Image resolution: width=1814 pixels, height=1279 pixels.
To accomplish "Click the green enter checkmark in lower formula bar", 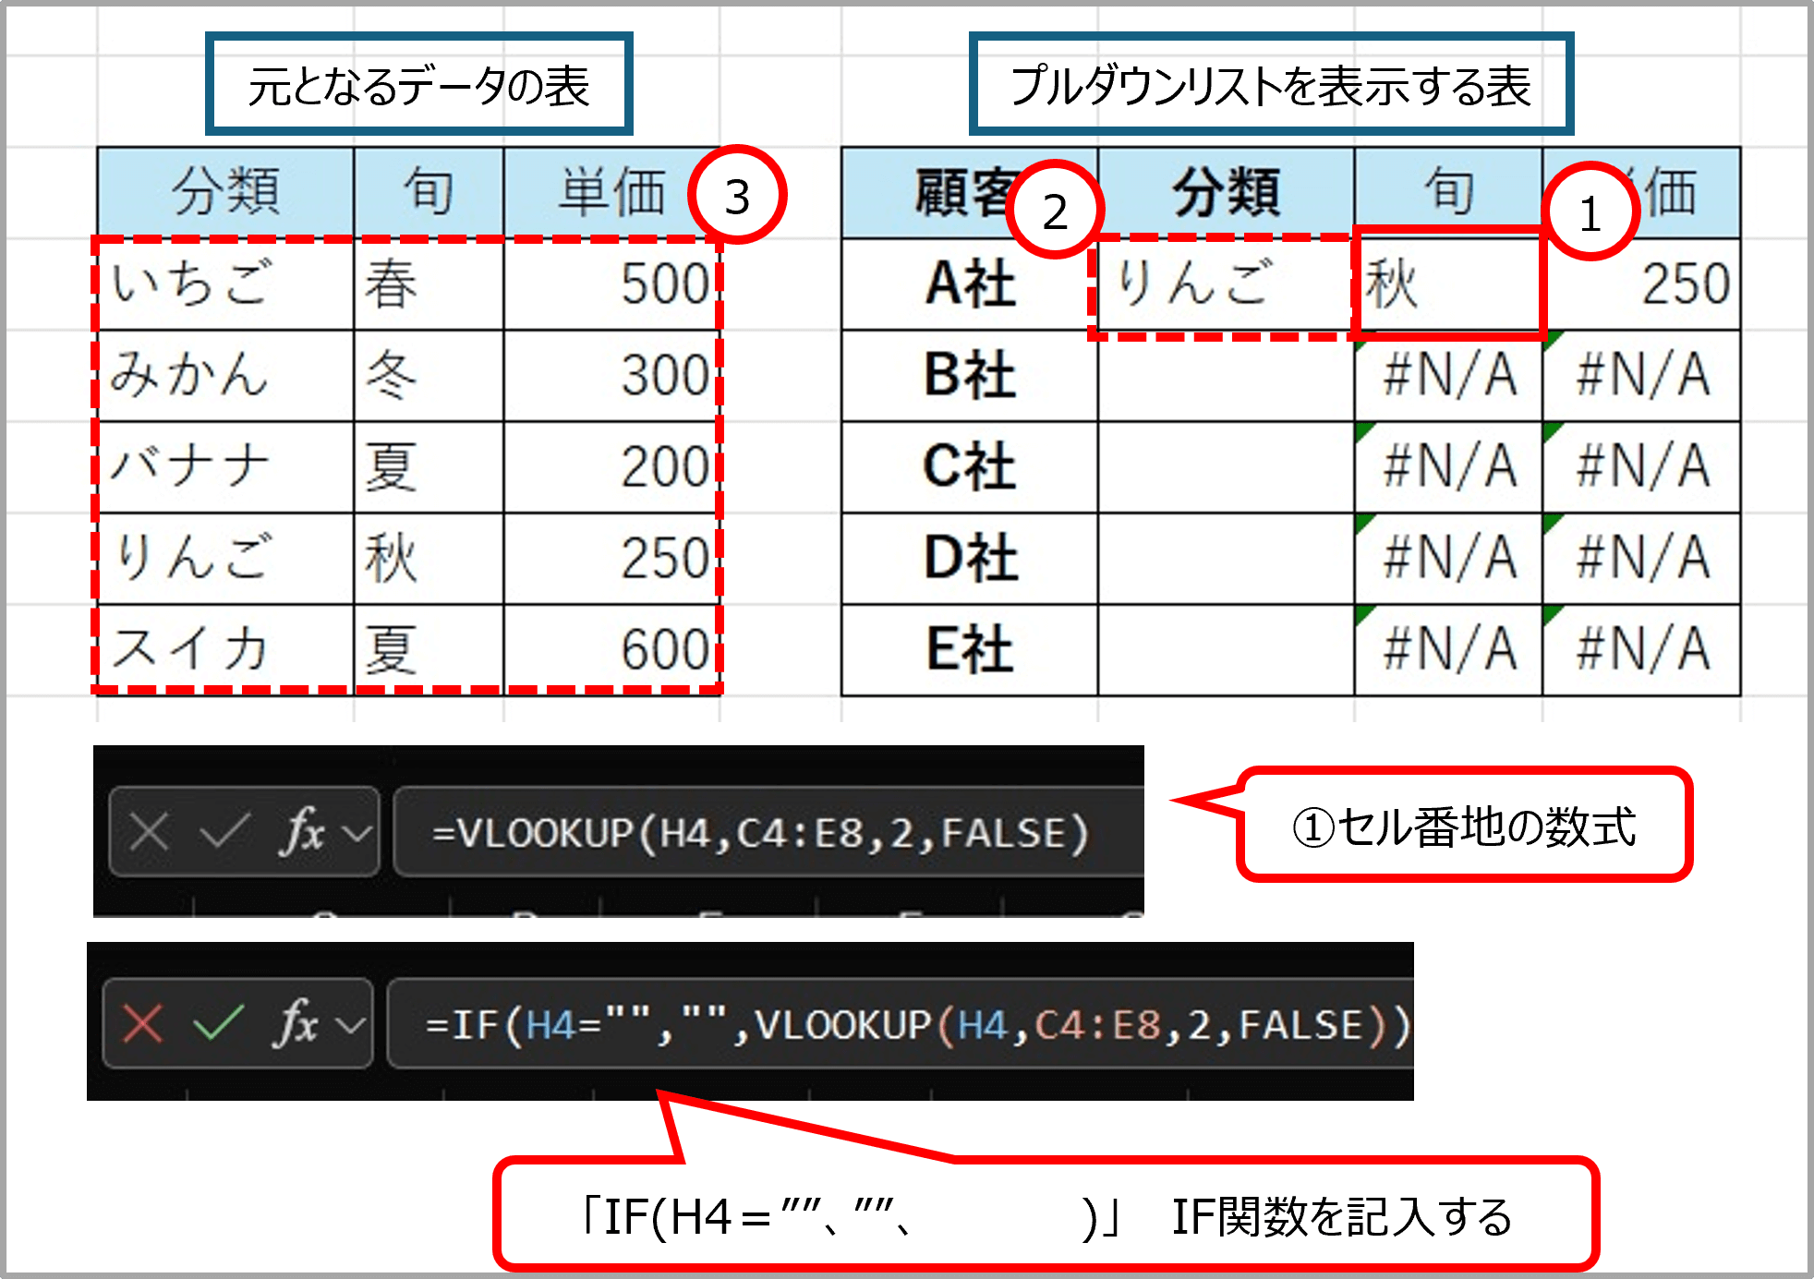I will pyautogui.click(x=218, y=1023).
